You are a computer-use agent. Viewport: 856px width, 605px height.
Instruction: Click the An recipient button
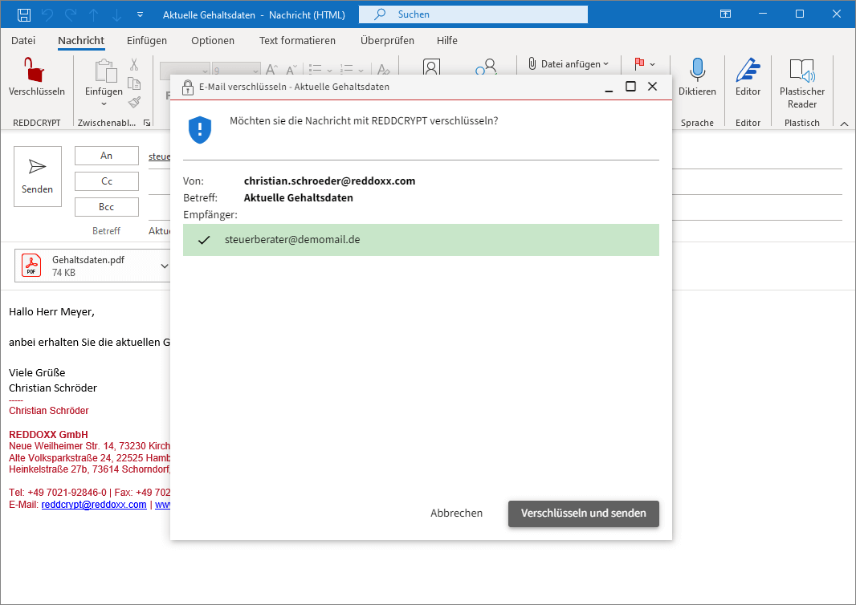click(x=107, y=156)
